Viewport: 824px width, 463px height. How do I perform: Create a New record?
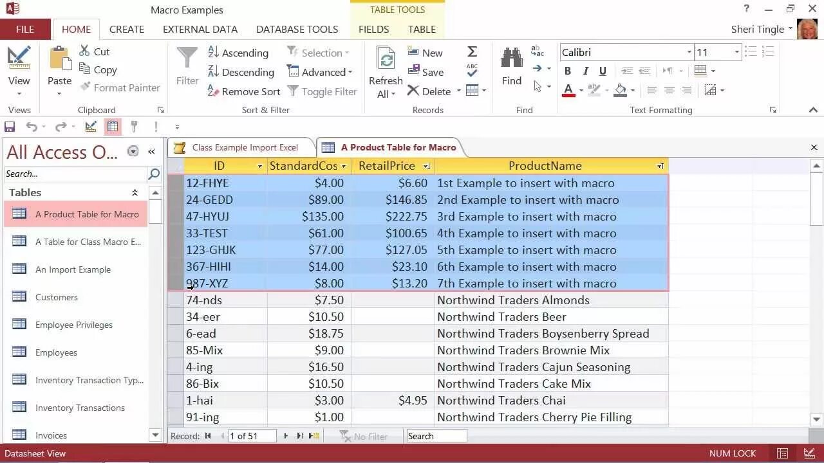(425, 52)
